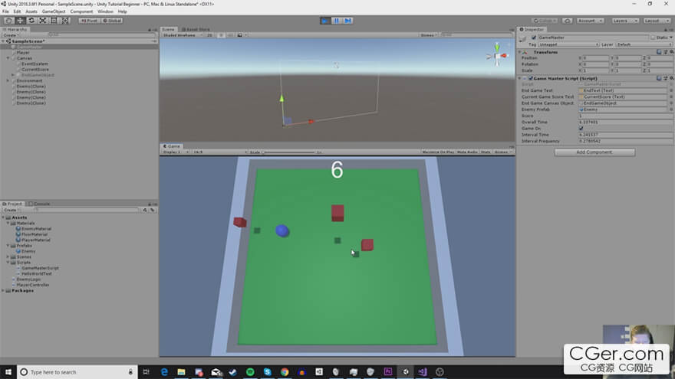Select the GameMasterScript asset in Project
The height and width of the screenshot is (379, 675).
tap(41, 268)
